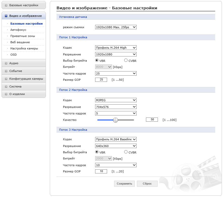This screenshot has height=197, width=224.
Task: Click the arrow icon beside Событие
Action: tap(6, 71)
